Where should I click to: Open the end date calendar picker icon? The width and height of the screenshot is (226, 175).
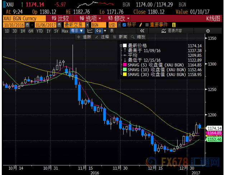pyautogui.click(x=60, y=25)
